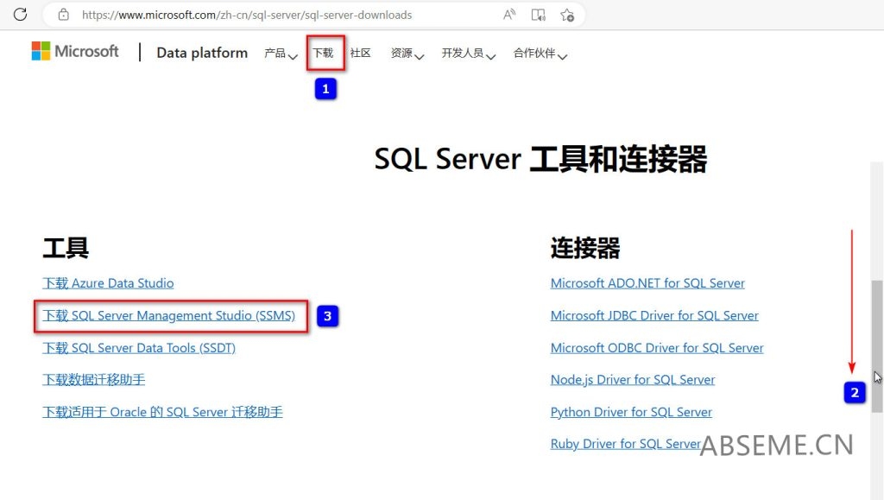
Task: Open the Read aloud feature
Action: pyautogui.click(x=508, y=14)
